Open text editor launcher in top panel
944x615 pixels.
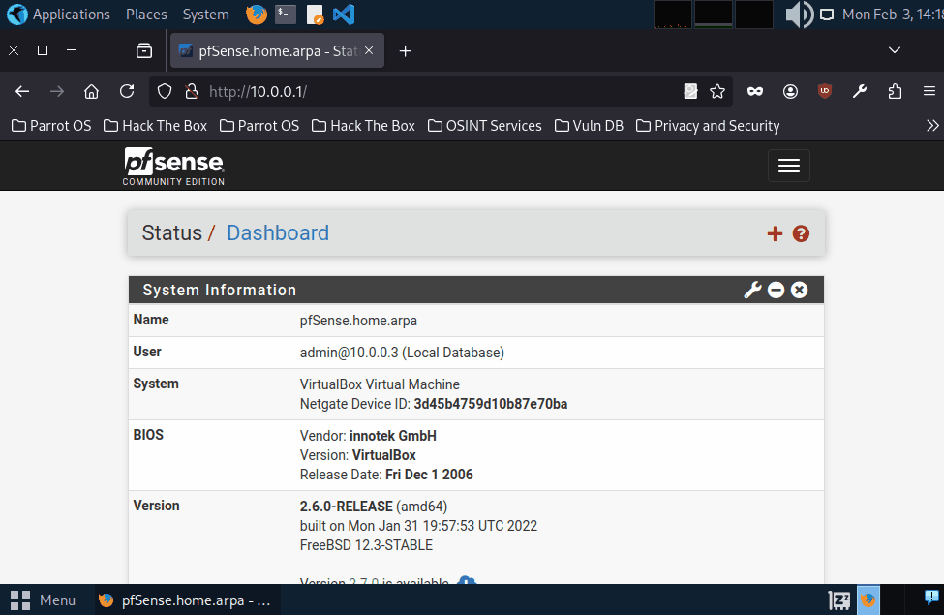315,14
